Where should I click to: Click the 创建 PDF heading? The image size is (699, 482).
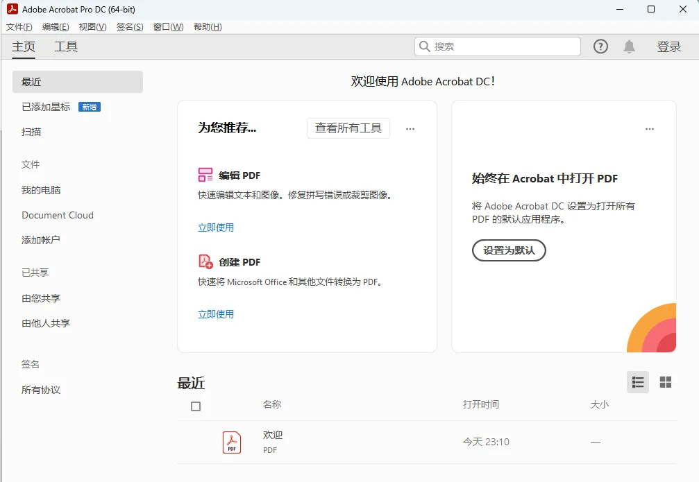point(239,262)
